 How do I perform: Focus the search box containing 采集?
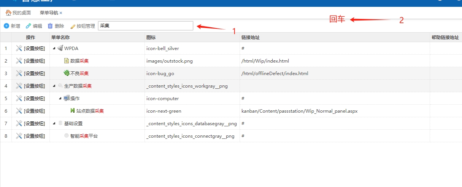145,26
